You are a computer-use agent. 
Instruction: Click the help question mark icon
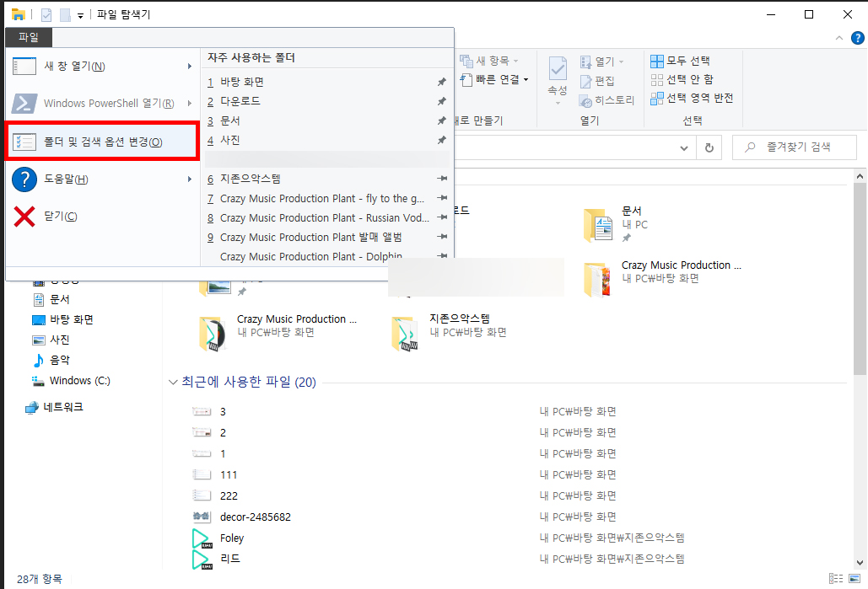858,38
